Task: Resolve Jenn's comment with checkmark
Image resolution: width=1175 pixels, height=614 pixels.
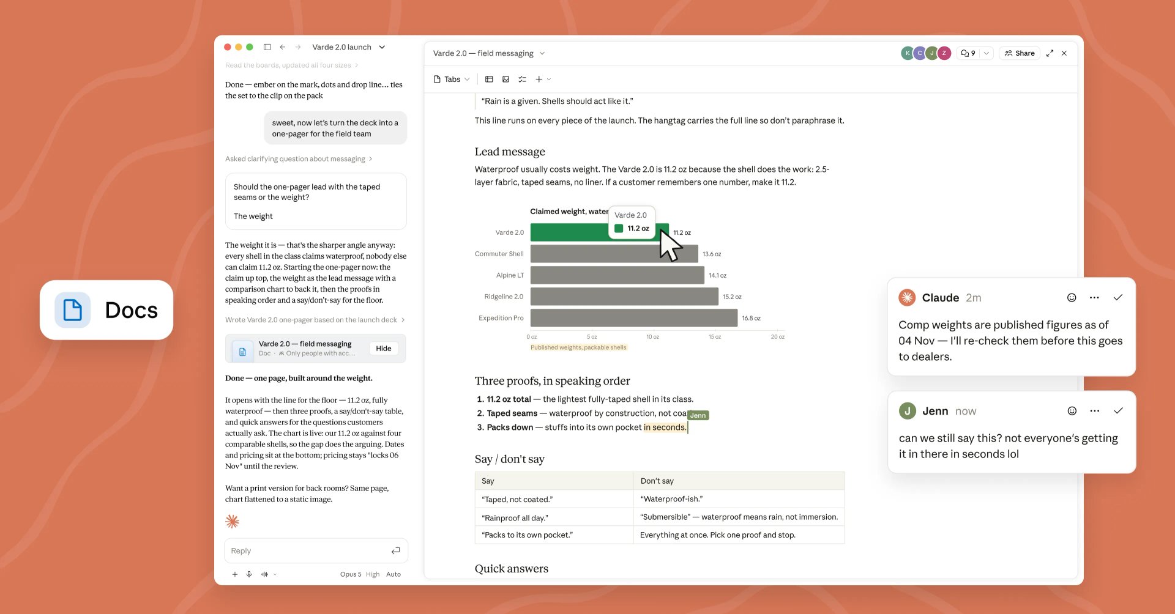Action: tap(1118, 411)
